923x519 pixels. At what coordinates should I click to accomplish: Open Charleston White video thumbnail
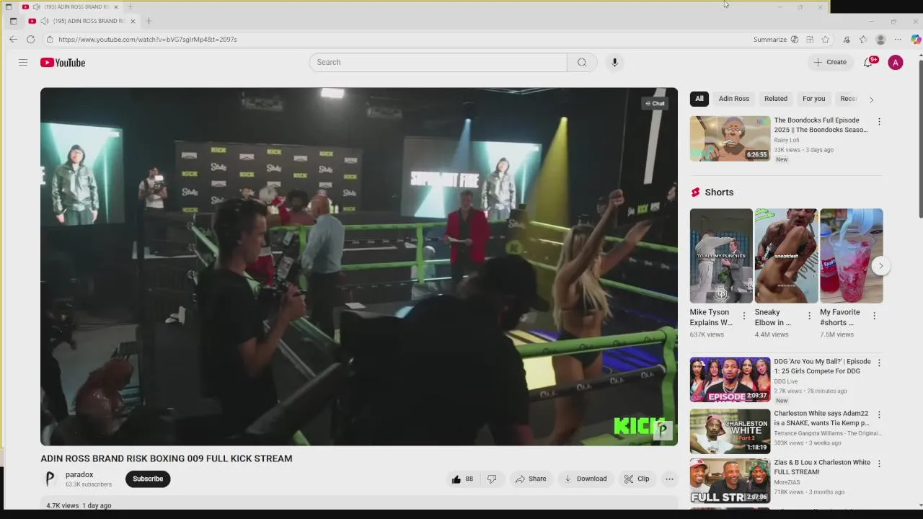click(730, 432)
